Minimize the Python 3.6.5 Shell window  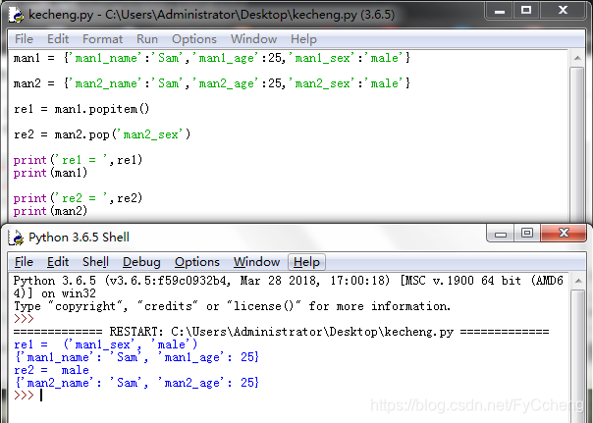click(x=500, y=234)
